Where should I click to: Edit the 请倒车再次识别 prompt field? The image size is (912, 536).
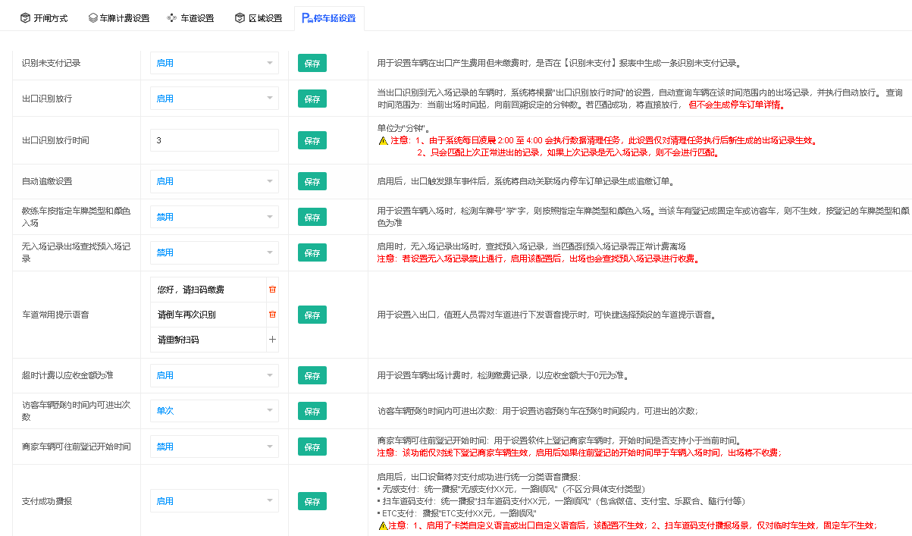[x=208, y=315]
